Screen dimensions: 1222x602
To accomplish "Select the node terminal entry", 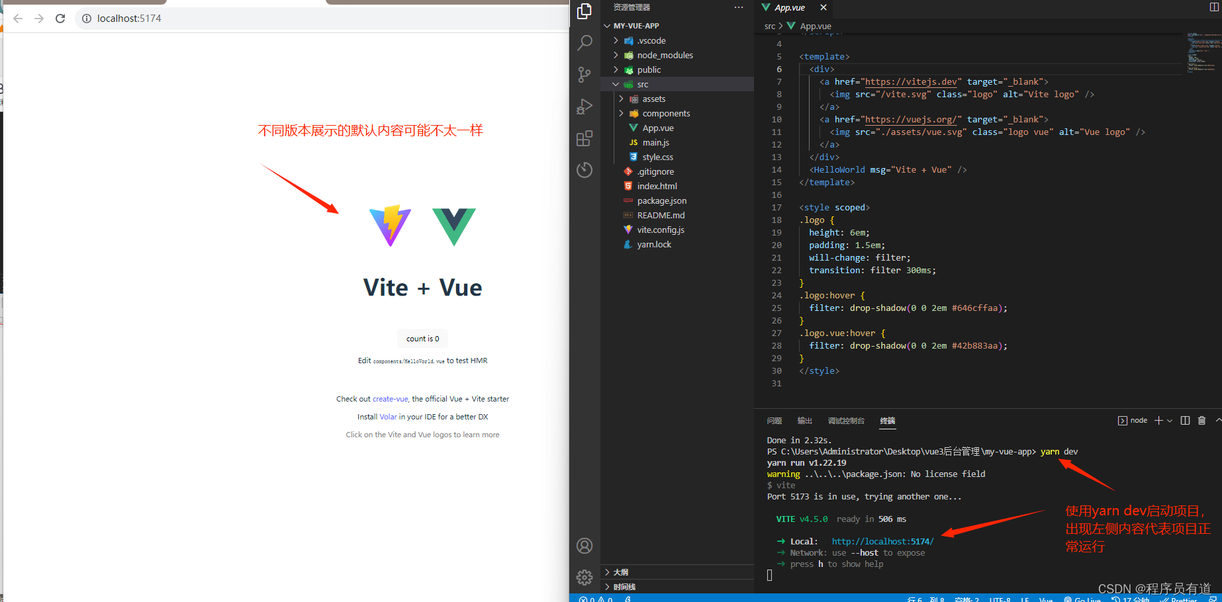I will point(1133,421).
